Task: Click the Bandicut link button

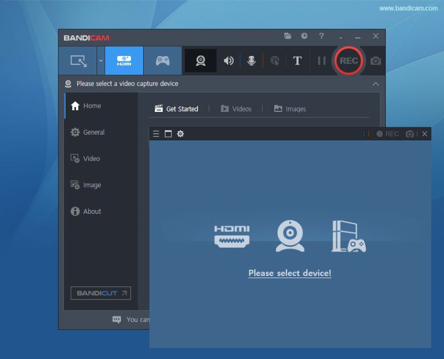Action: pos(100,293)
